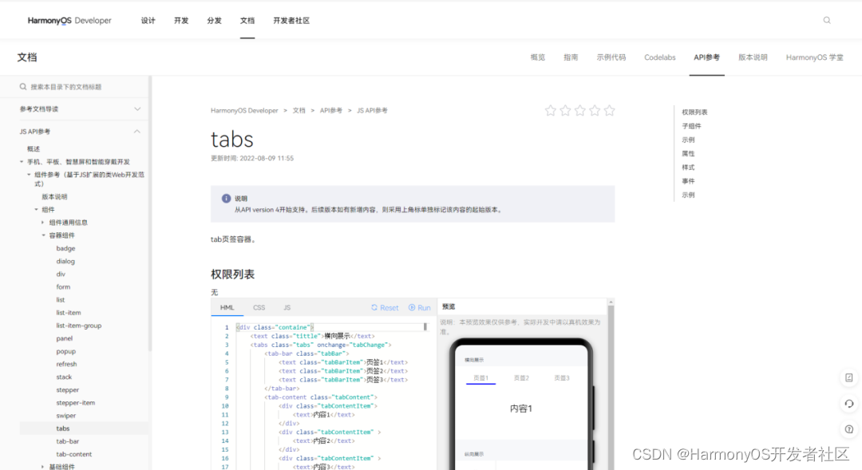Jump to 子组件 in page outline
The height and width of the screenshot is (470, 862).
click(691, 126)
